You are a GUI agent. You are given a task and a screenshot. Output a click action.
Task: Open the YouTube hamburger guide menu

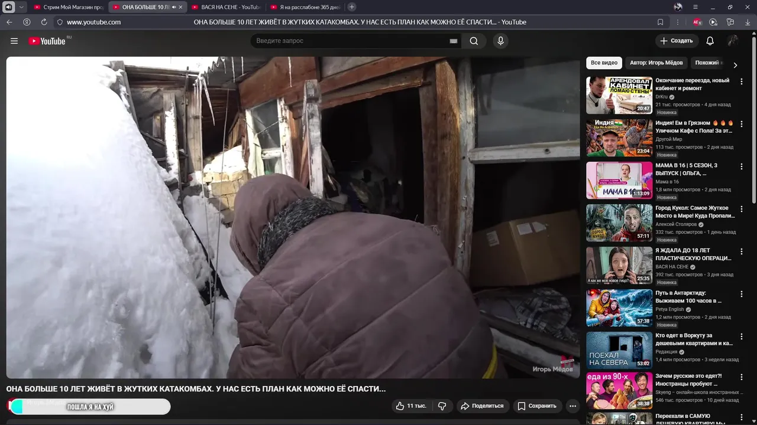click(x=14, y=41)
